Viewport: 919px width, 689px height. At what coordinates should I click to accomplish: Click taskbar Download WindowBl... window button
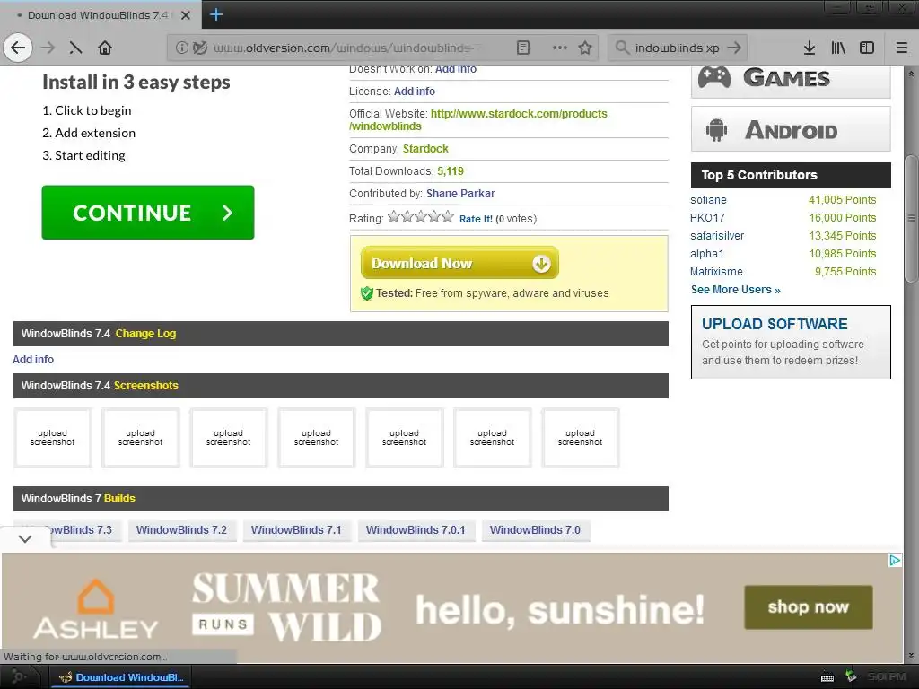point(120,677)
